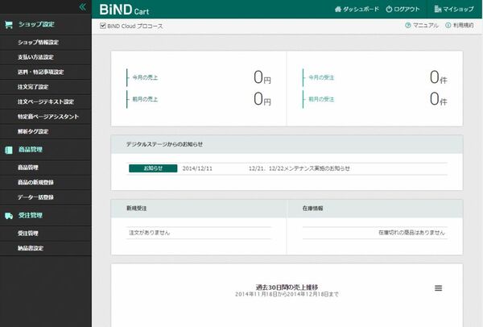
Task: Collapse the sidebar with double chevron icon
Action: pos(83,6)
